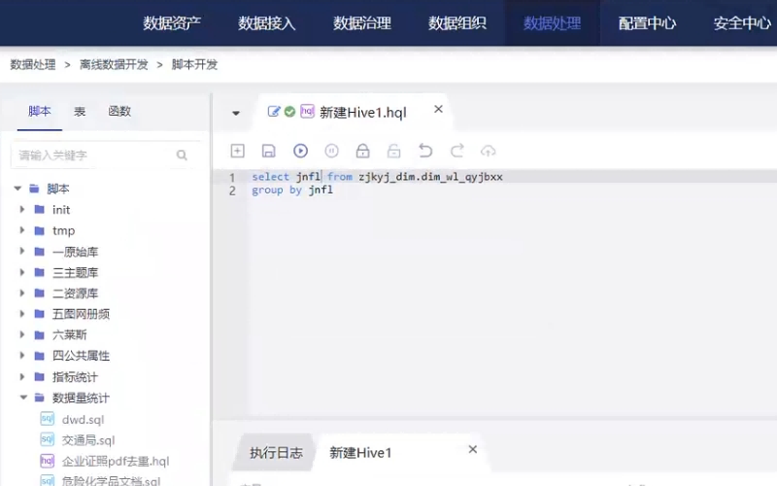Open the dwd.sql script file
This screenshot has height=486, width=777.
coord(82,420)
